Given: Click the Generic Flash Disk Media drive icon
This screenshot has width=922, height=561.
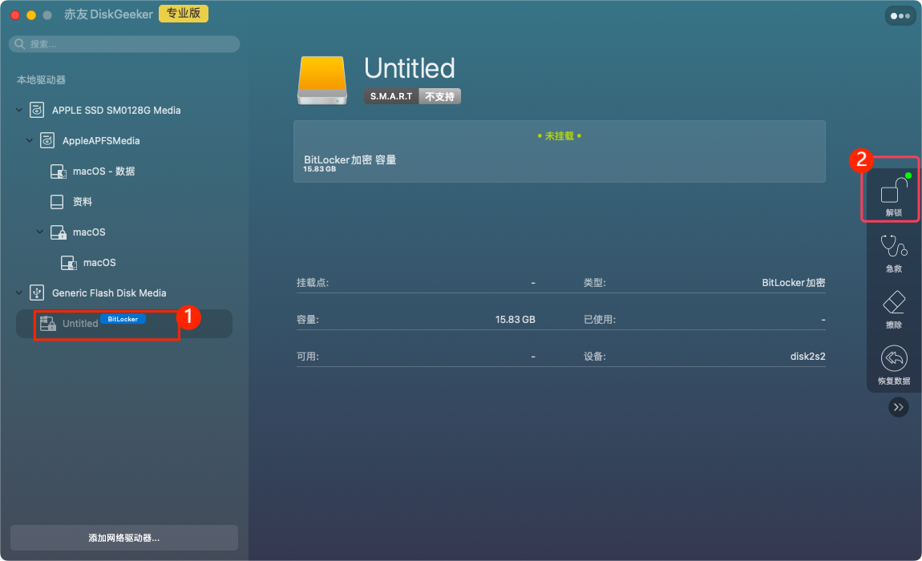Looking at the screenshot, I should pyautogui.click(x=36, y=293).
